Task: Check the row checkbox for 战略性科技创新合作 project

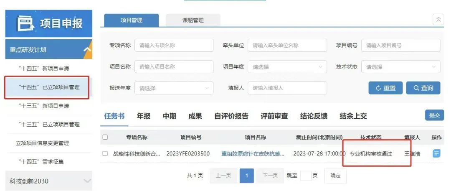Action: coord(105,153)
